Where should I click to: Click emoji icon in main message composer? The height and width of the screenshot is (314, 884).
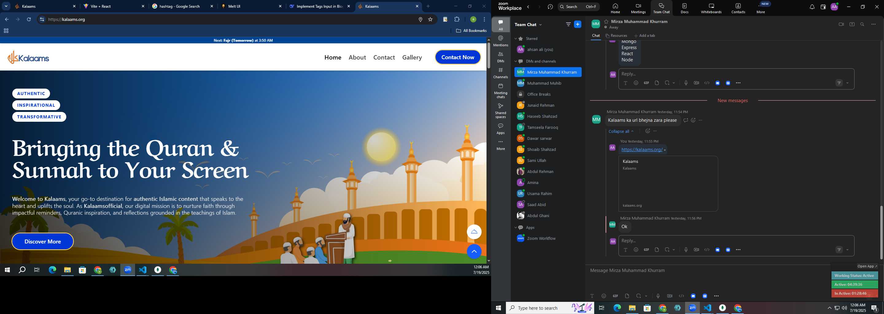coord(604,296)
